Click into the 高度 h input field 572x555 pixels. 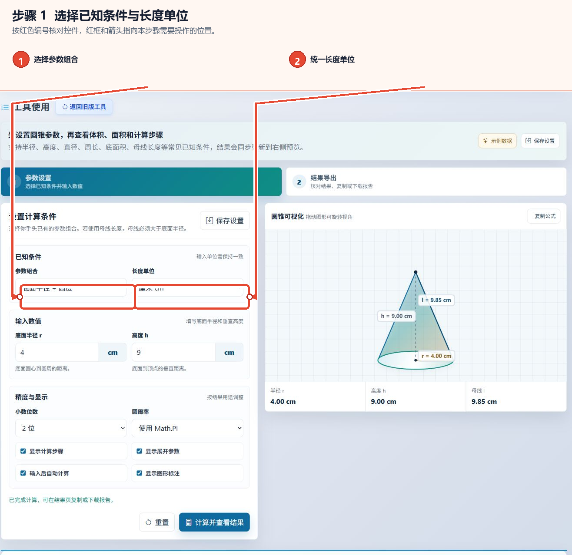[173, 352]
